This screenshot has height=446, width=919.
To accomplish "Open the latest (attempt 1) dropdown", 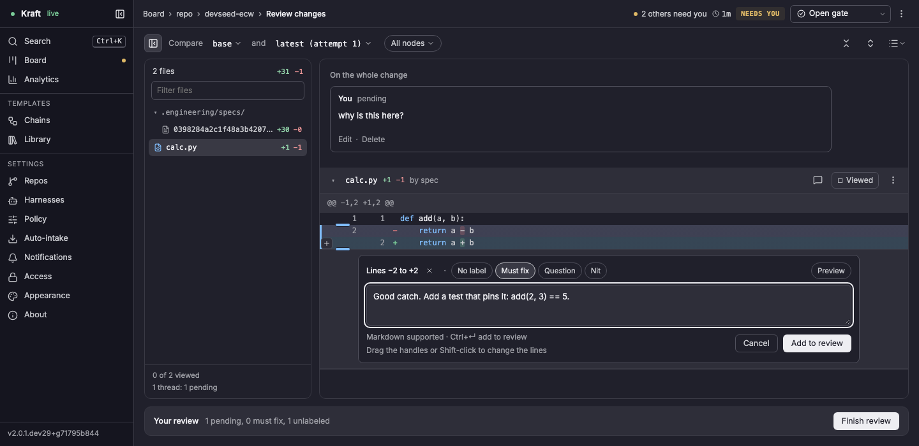I will click(x=323, y=43).
